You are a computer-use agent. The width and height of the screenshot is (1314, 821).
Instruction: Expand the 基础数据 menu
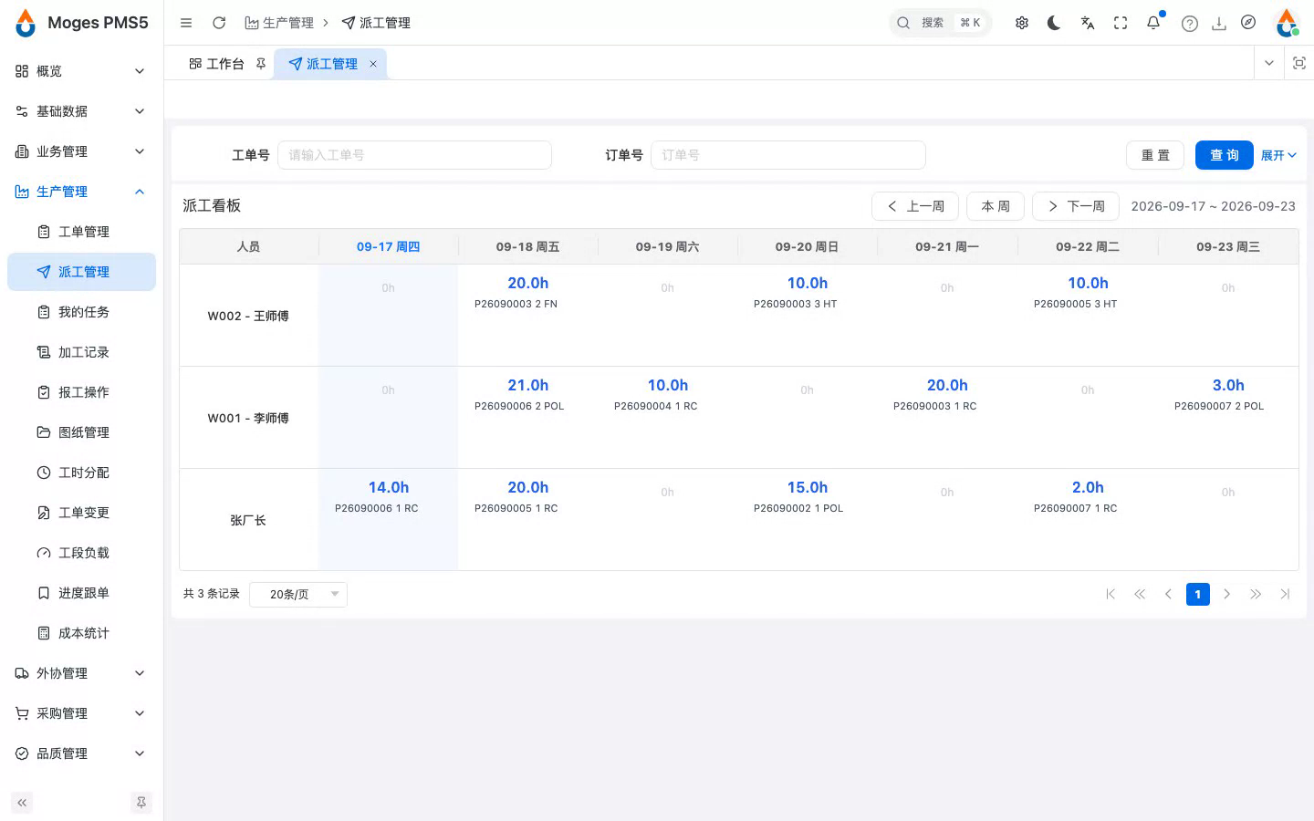tap(81, 111)
